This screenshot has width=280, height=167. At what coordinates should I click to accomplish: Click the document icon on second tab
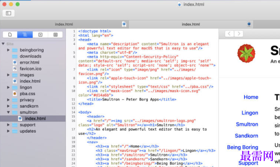[x=249, y=24]
